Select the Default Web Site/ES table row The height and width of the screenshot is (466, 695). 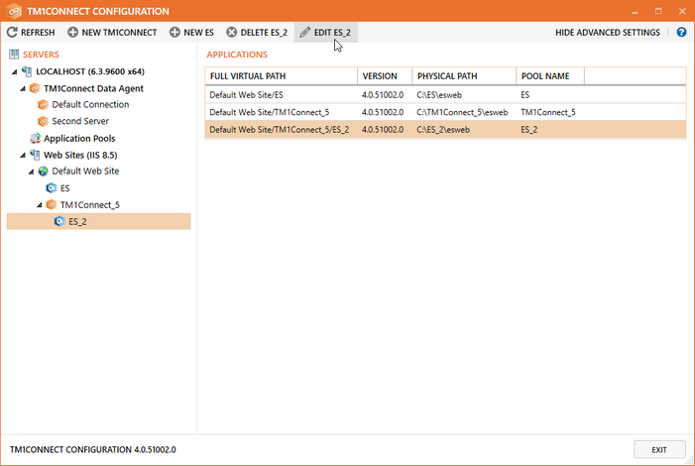[x=445, y=95]
